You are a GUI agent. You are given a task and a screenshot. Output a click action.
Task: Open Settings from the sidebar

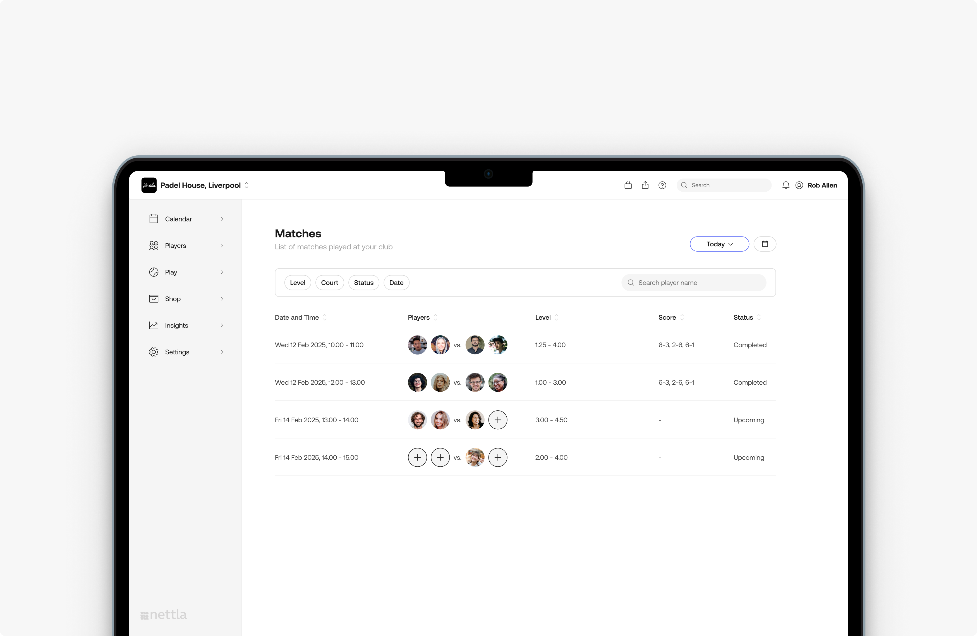tap(176, 352)
